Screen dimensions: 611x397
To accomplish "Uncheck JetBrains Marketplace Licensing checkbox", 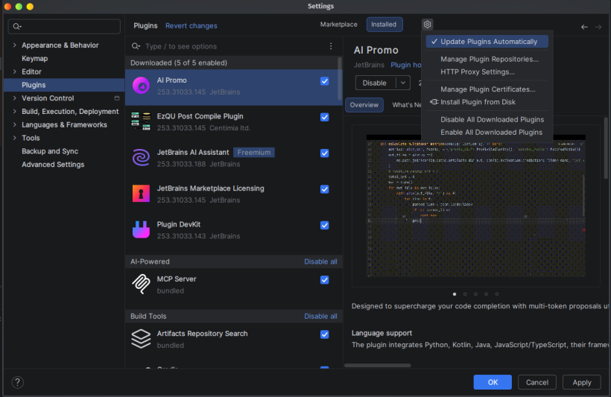I will [x=324, y=189].
